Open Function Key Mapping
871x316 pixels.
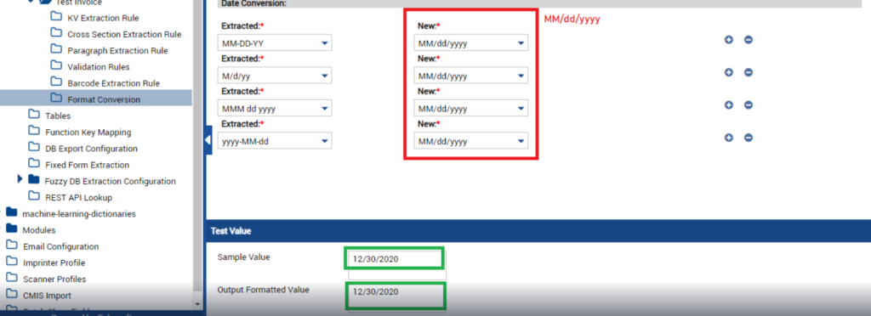88,133
